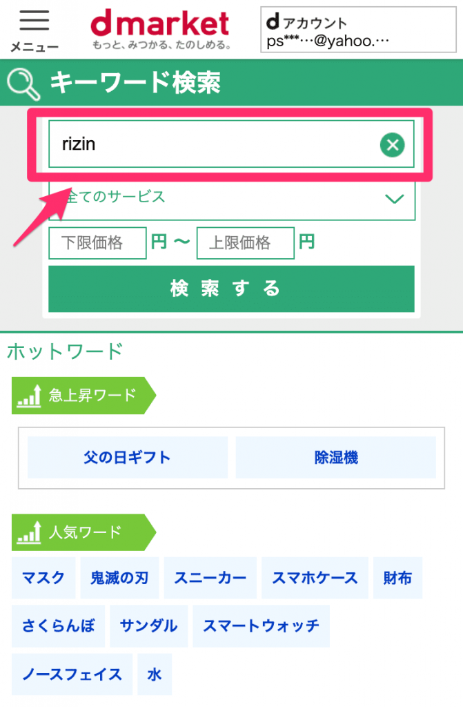Click the dropdown chevron arrow

coord(394,199)
